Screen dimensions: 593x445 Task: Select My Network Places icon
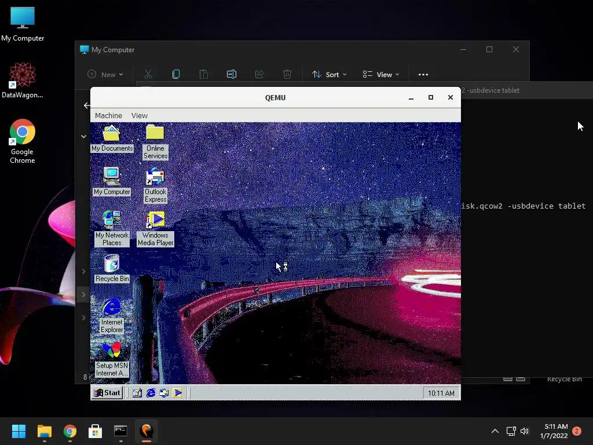pos(112,228)
